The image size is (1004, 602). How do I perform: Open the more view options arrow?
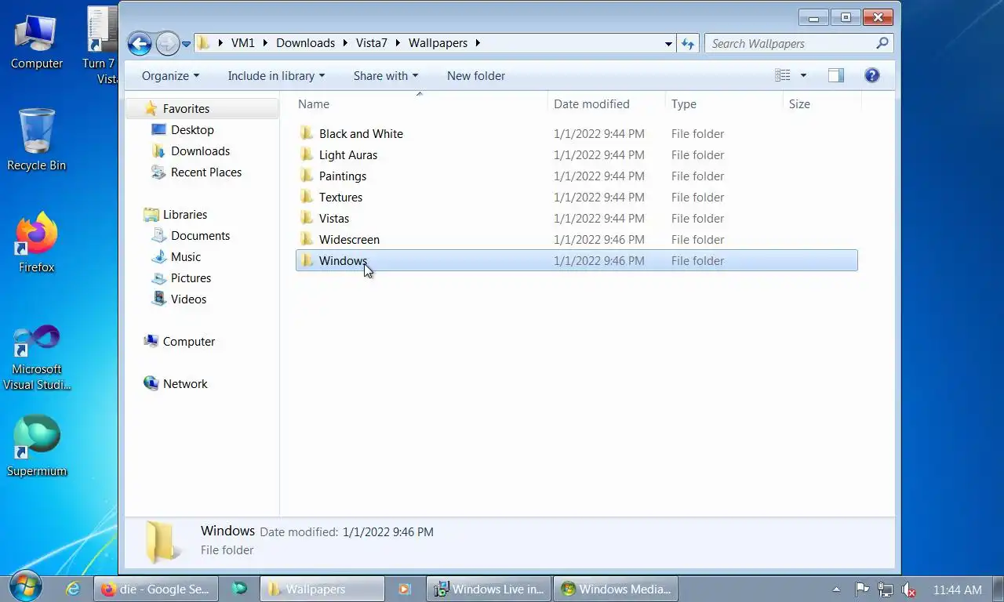[803, 76]
